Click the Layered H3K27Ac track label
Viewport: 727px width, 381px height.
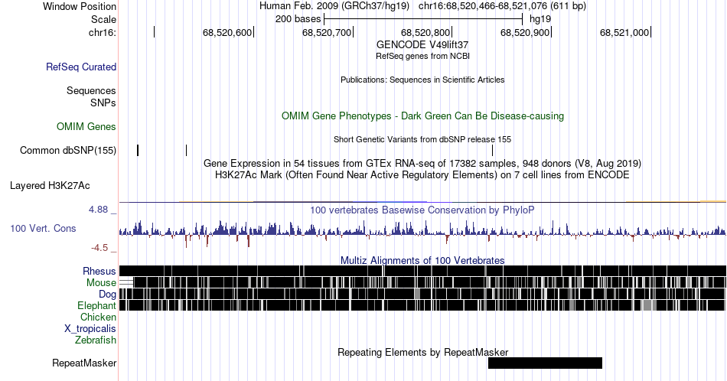point(50,185)
